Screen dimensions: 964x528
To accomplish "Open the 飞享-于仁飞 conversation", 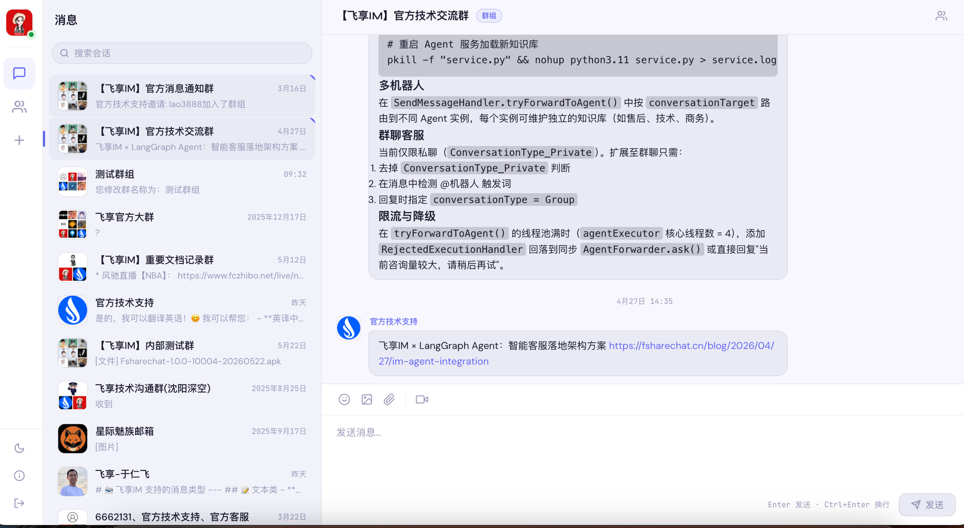I will point(182,482).
